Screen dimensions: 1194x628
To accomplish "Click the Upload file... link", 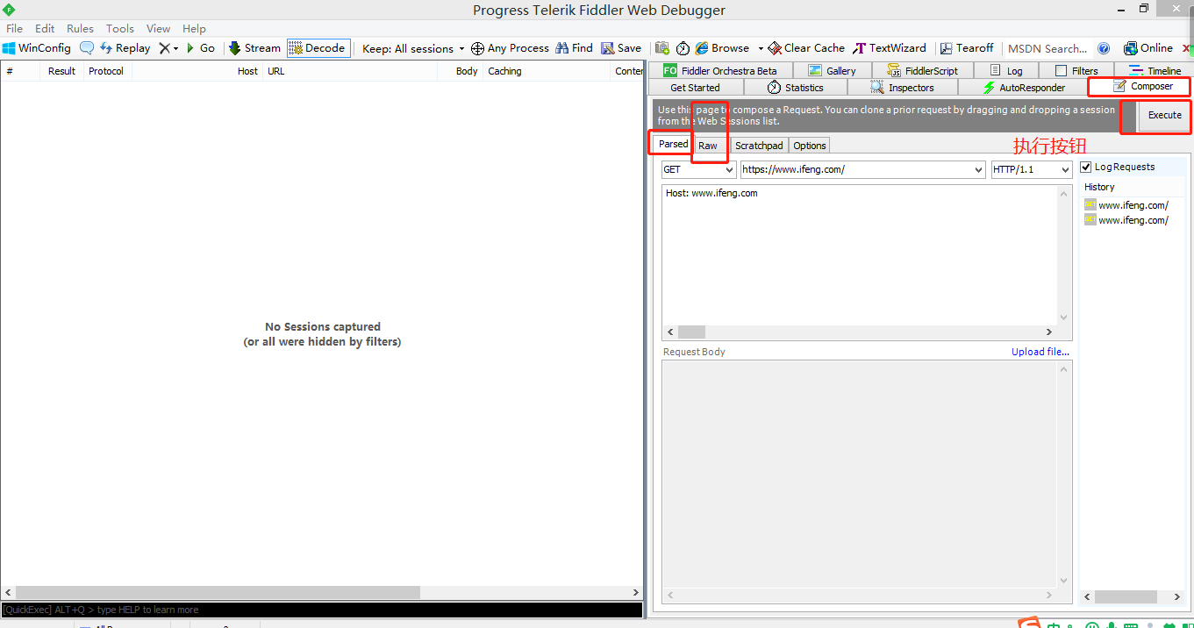I will point(1040,352).
